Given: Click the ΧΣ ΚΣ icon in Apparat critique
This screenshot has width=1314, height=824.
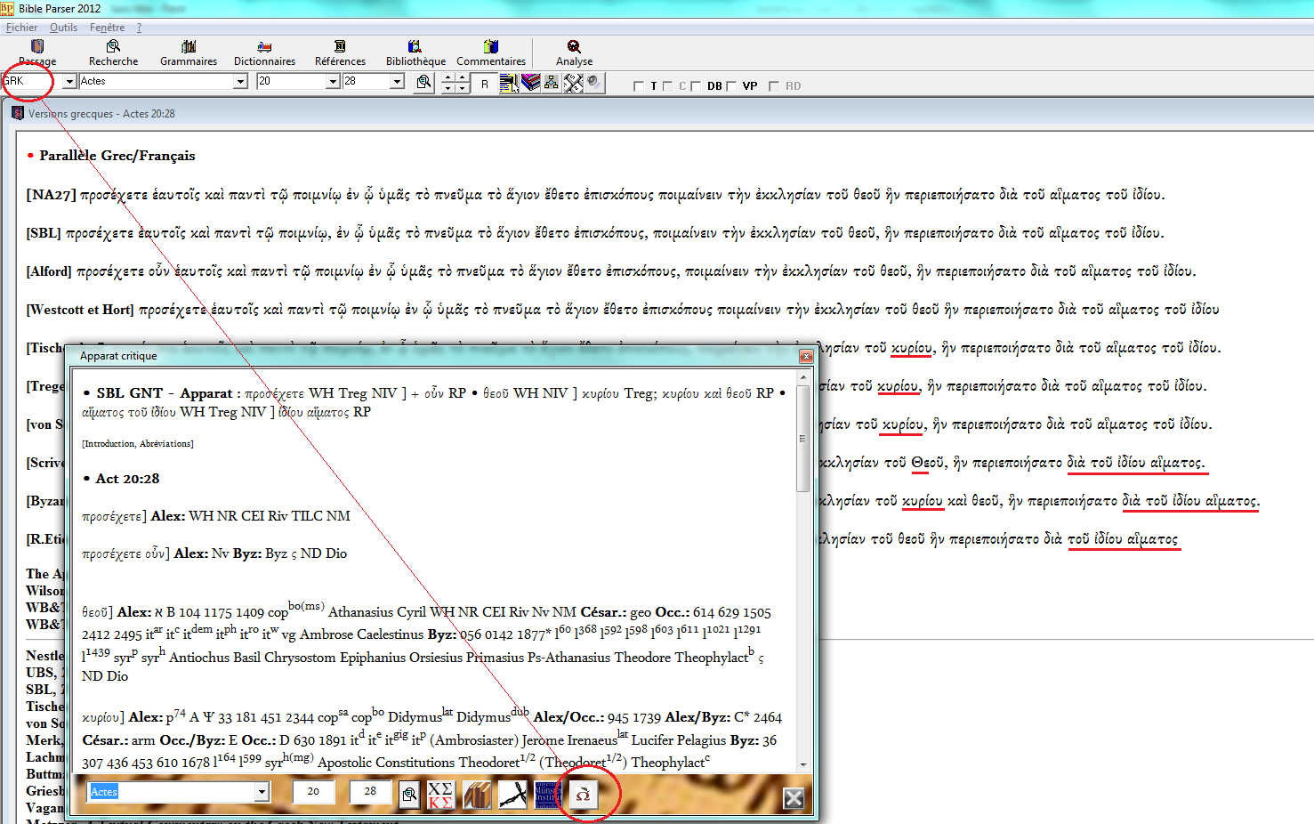Looking at the screenshot, I should point(440,795).
